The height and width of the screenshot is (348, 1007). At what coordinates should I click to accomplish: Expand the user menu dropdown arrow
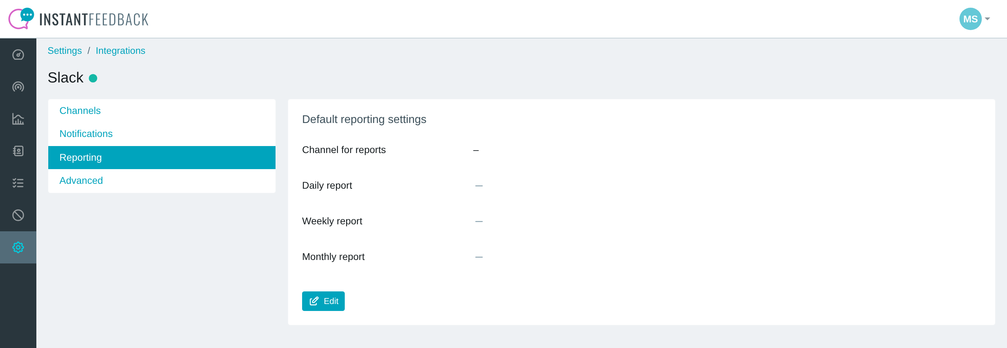pos(987,19)
